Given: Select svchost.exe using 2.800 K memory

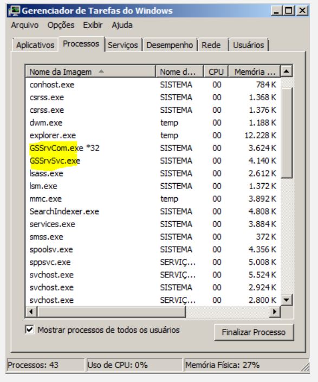Looking at the screenshot, I should [153, 300].
